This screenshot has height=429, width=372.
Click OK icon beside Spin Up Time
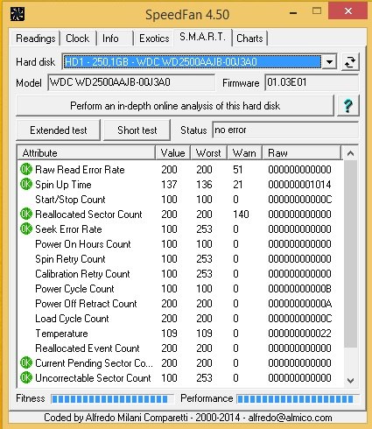pyautogui.click(x=26, y=184)
